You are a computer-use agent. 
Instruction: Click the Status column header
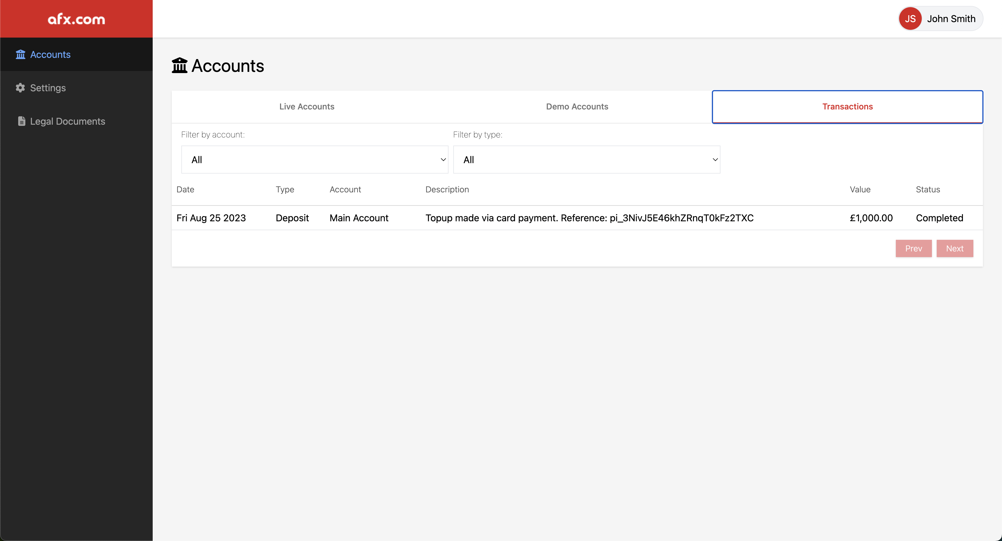[928, 189]
